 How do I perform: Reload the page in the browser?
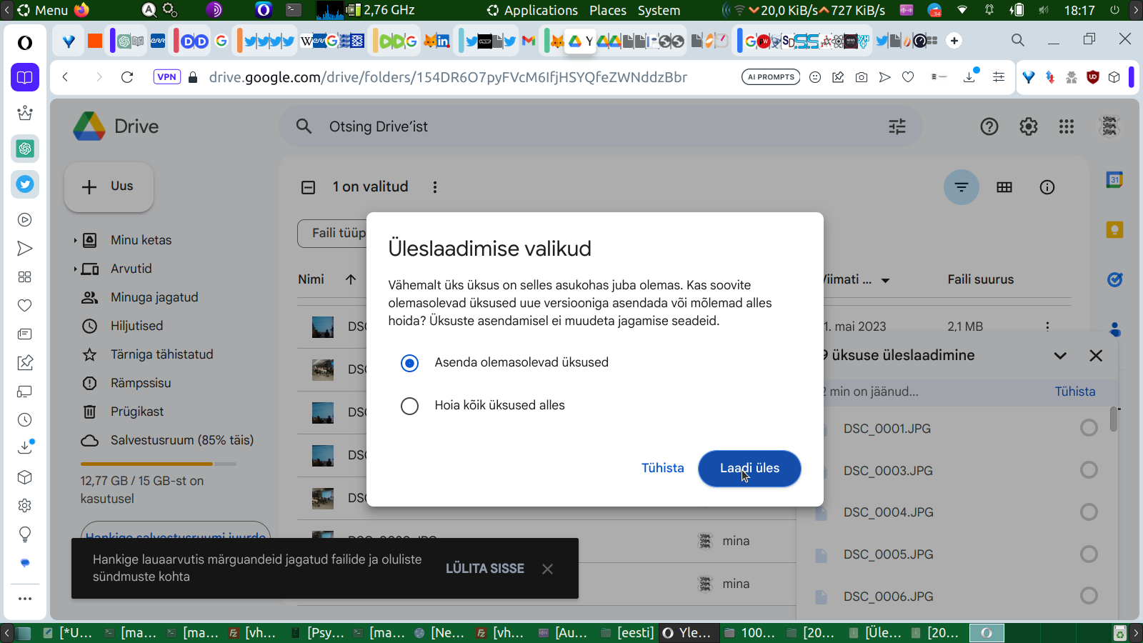127,77
